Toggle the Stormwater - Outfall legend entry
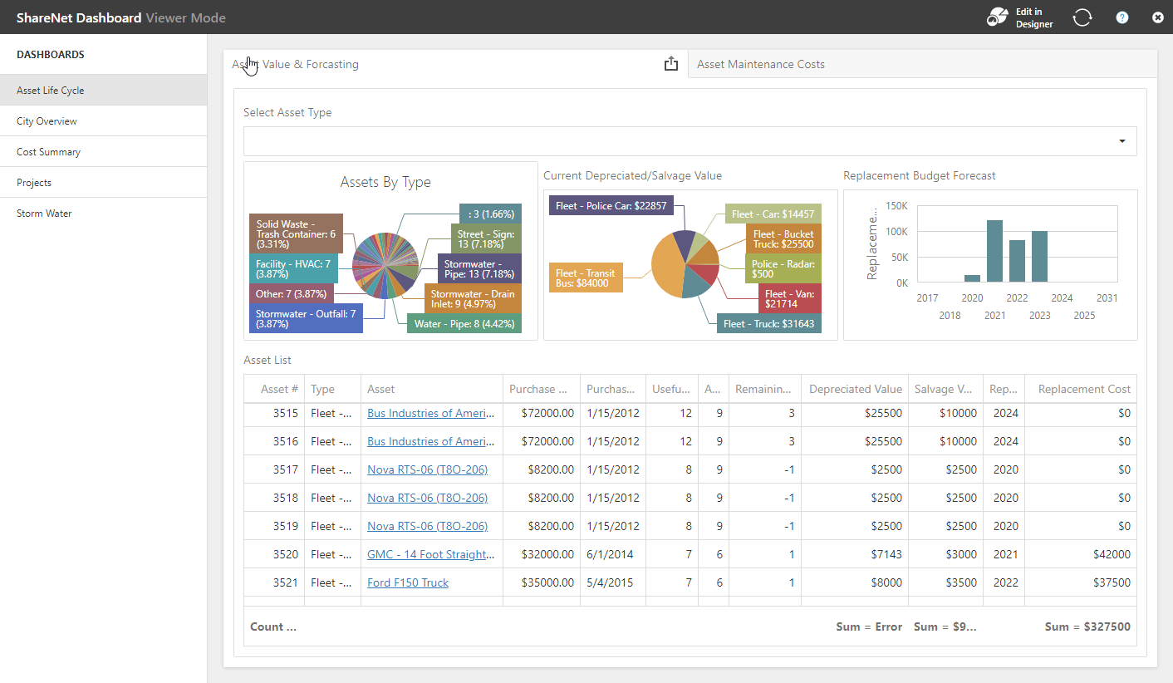Image resolution: width=1173 pixels, height=683 pixels. [306, 317]
